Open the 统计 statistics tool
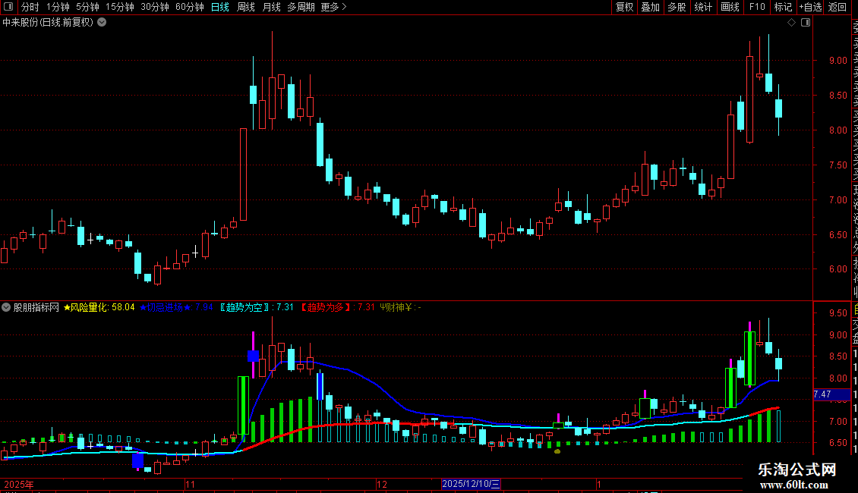This screenshot has height=493, width=858. [x=703, y=7]
